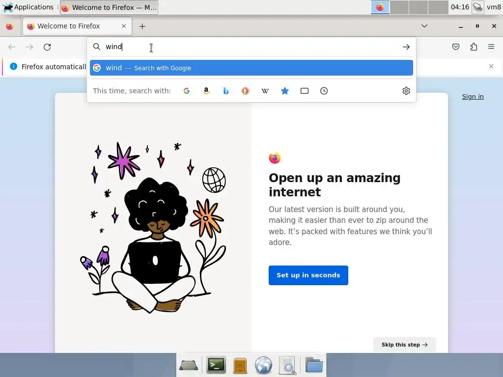Search history using the clock icon
Viewport: 503px width, 377px height.
[324, 91]
